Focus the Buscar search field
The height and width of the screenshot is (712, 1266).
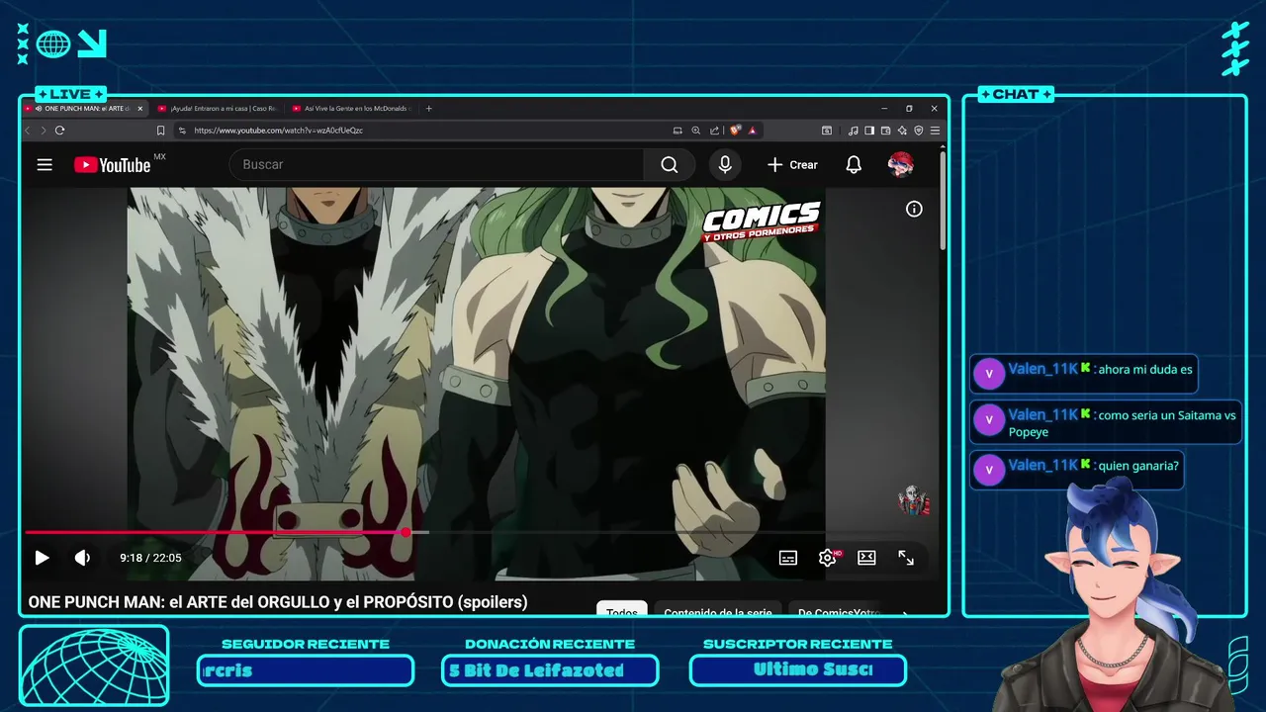coord(436,165)
